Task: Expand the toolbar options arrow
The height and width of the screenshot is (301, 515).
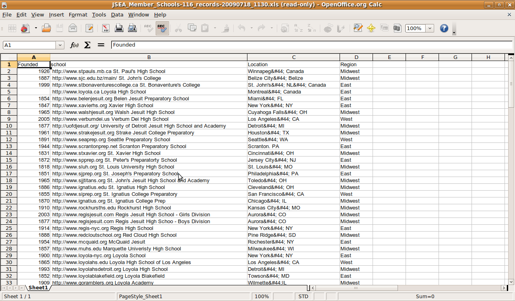Action: tap(454, 33)
